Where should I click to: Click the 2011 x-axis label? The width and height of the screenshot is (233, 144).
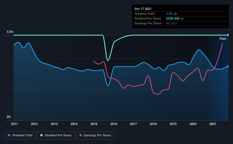point(14,124)
